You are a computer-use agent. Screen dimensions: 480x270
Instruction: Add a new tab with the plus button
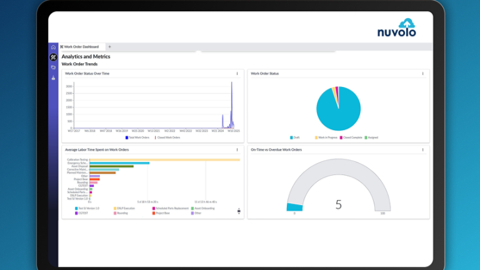(x=109, y=47)
